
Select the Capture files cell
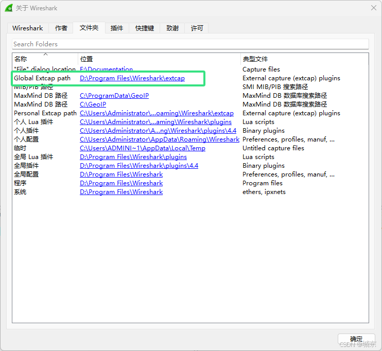coord(261,69)
